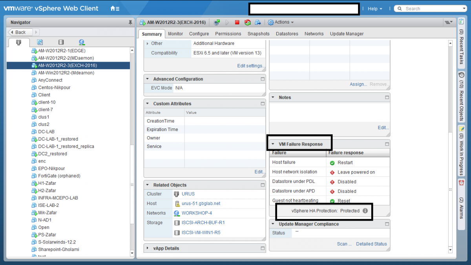Expand the vApp Details section
Viewport: 471px width, 265px height.
pos(148,249)
